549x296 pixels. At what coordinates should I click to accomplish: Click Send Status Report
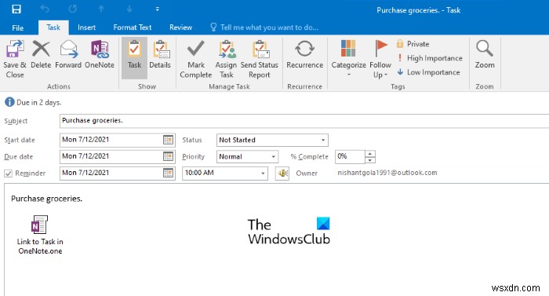click(x=260, y=59)
